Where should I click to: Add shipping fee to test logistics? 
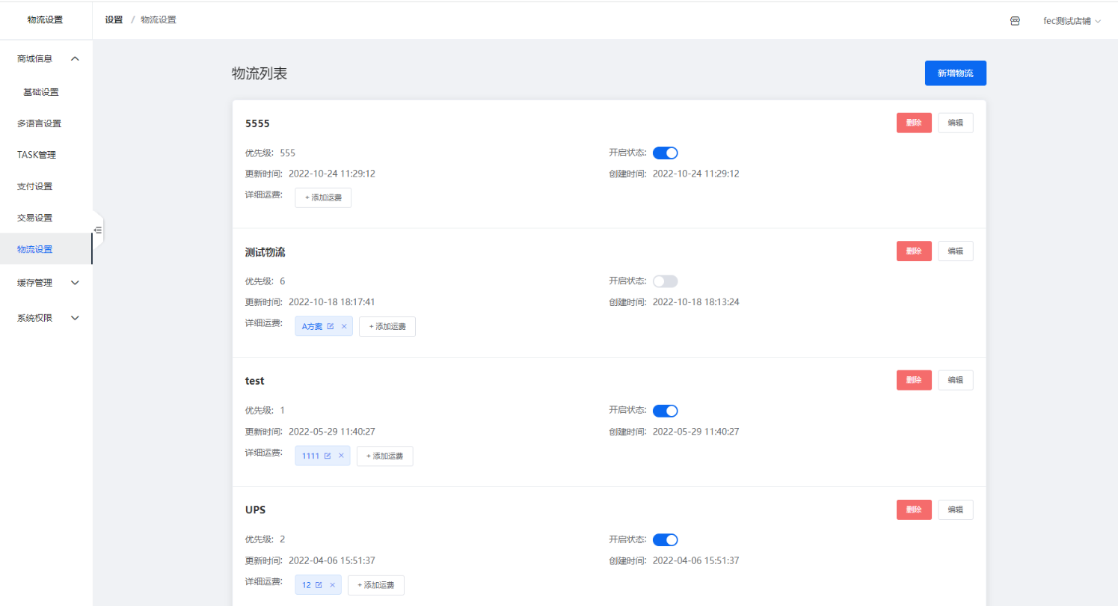pos(384,456)
